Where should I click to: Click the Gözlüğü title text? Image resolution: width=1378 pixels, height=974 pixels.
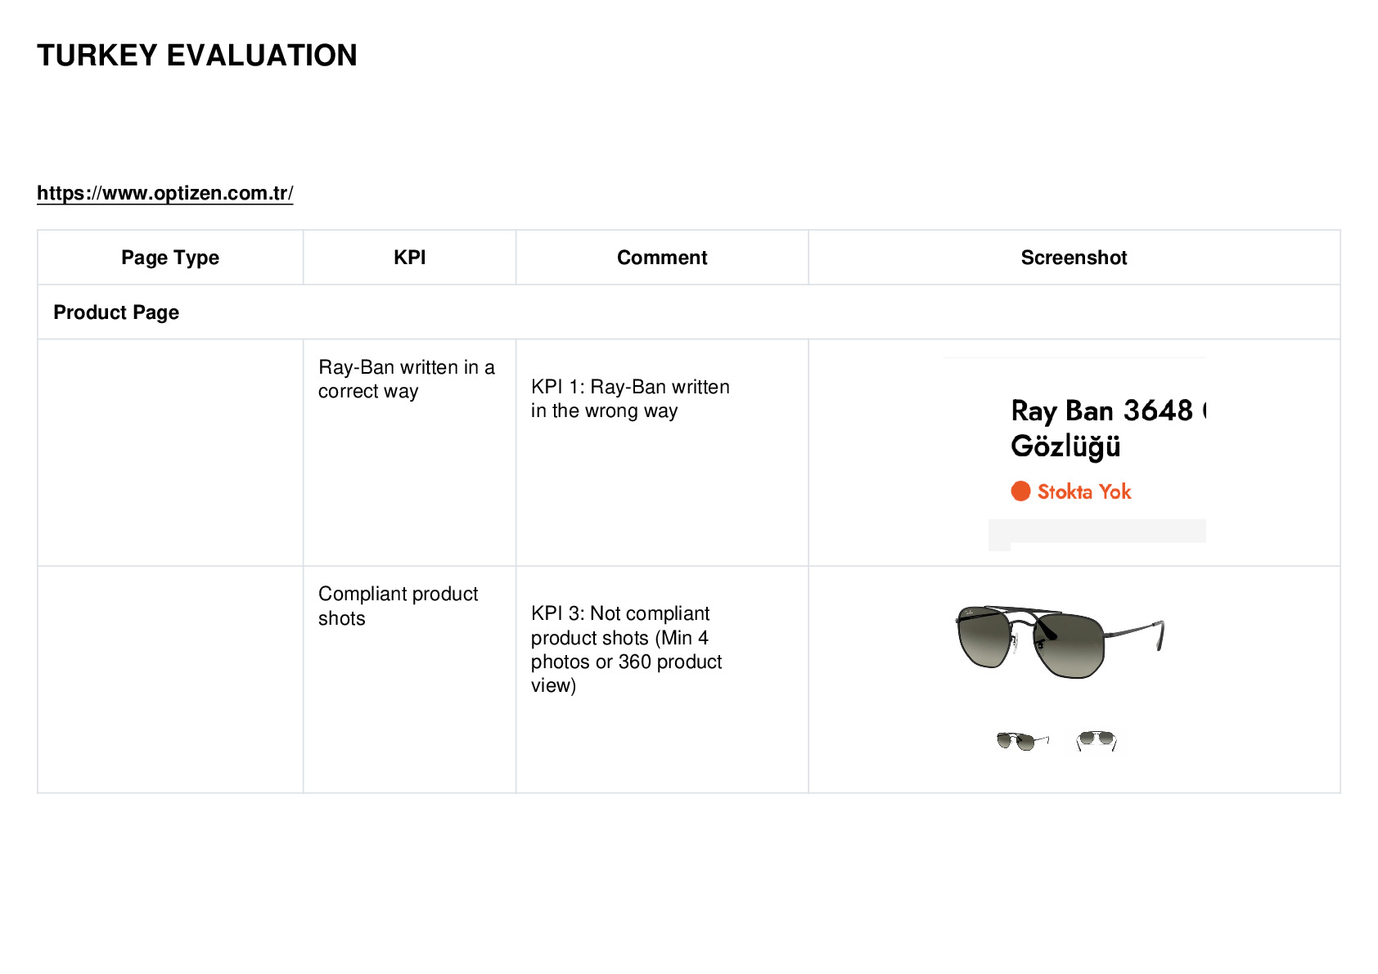pyautogui.click(x=1065, y=447)
